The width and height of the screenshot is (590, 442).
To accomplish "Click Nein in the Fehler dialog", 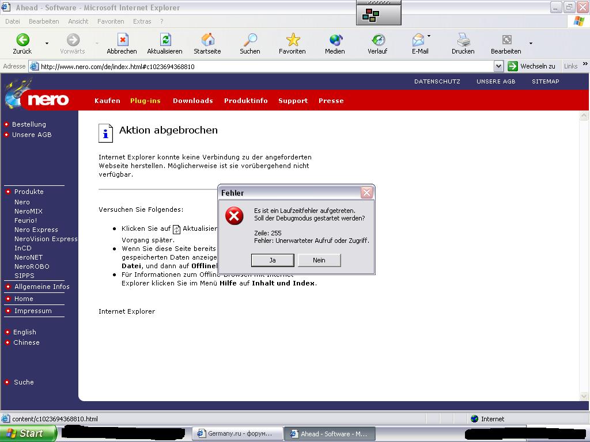I will click(x=319, y=260).
